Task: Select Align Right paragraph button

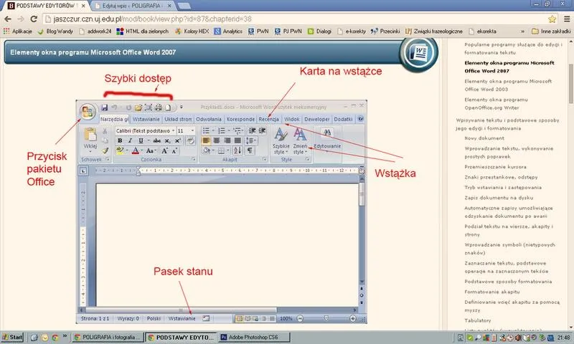Action: [x=227, y=140]
